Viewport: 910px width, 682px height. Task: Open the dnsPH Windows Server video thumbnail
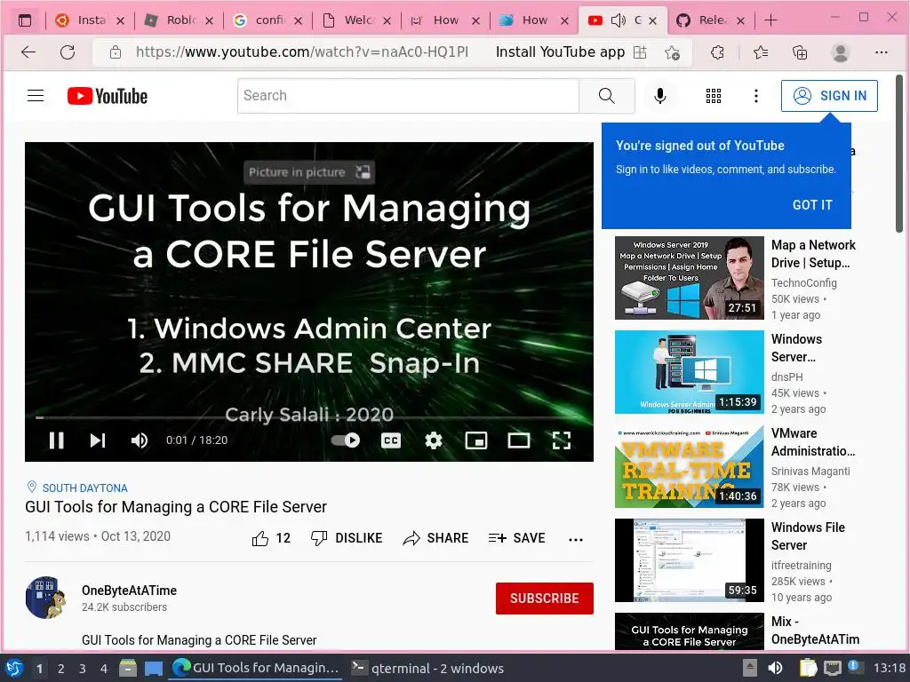click(x=690, y=372)
